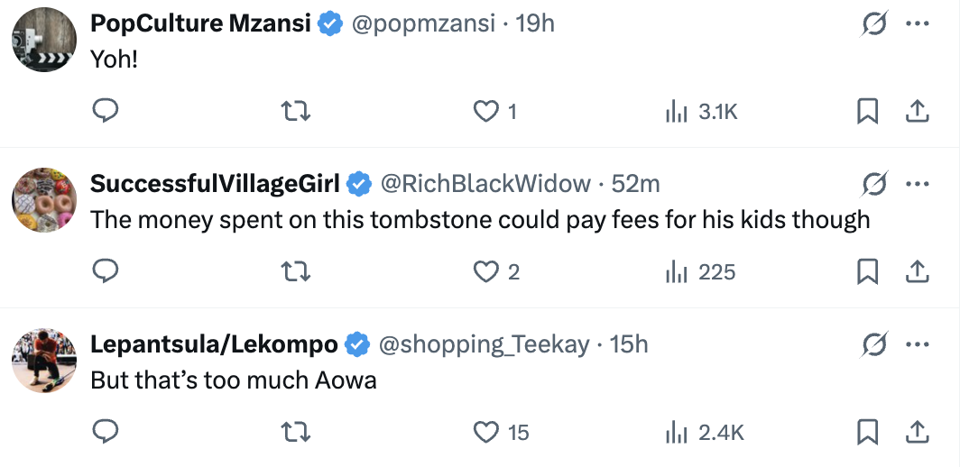View analytics showing 2.4K views

click(x=704, y=433)
